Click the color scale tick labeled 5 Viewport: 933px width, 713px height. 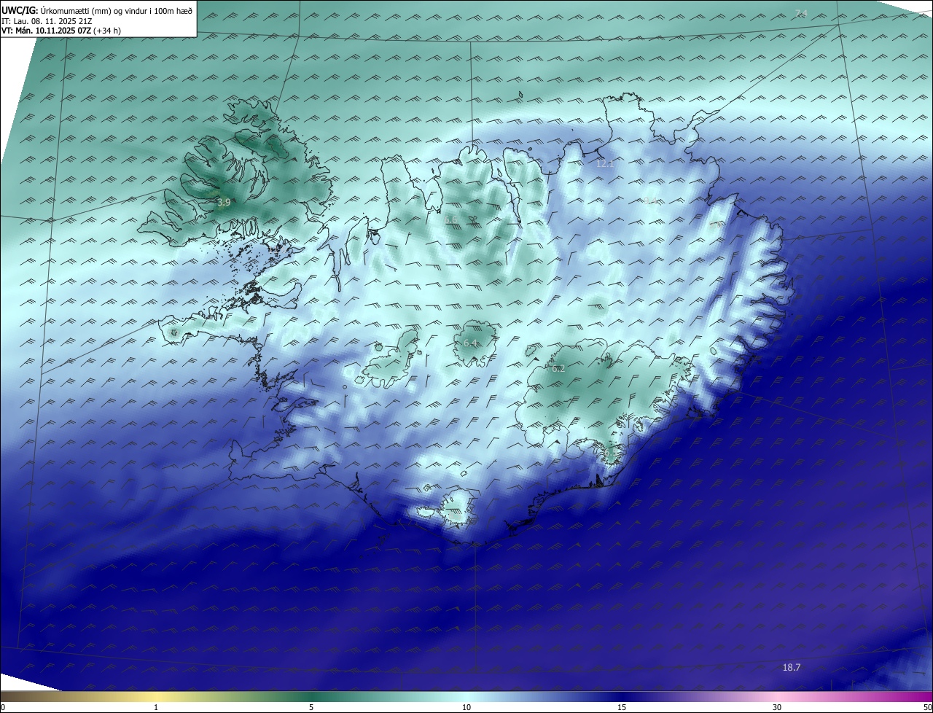311,707
